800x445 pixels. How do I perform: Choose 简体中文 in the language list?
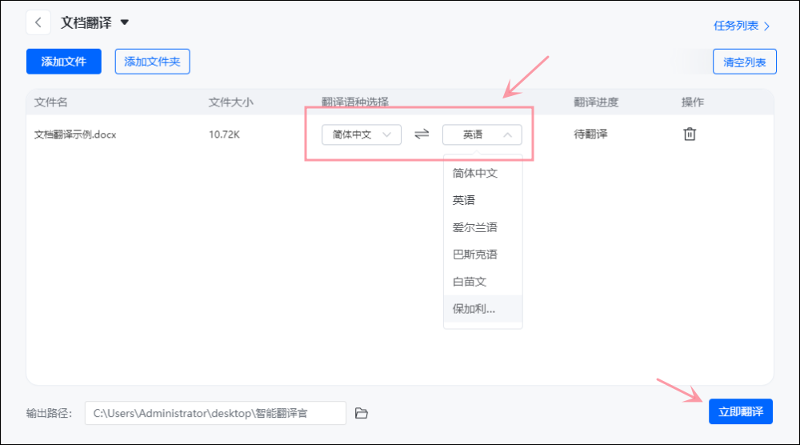click(482, 174)
